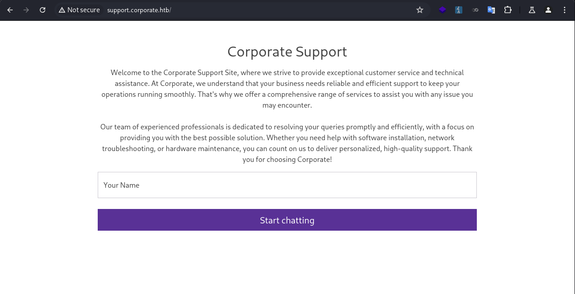Image resolution: width=575 pixels, height=294 pixels.
Task: Bookmark this page with the star icon
Action: click(x=420, y=10)
